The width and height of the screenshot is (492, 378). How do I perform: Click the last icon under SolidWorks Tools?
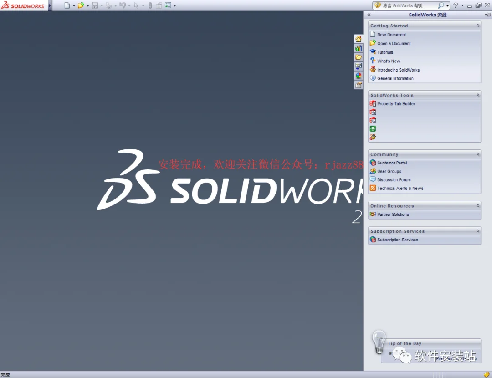[x=373, y=137]
